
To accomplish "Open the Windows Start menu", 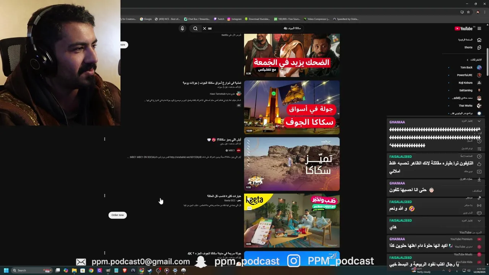I will tap(6, 270).
